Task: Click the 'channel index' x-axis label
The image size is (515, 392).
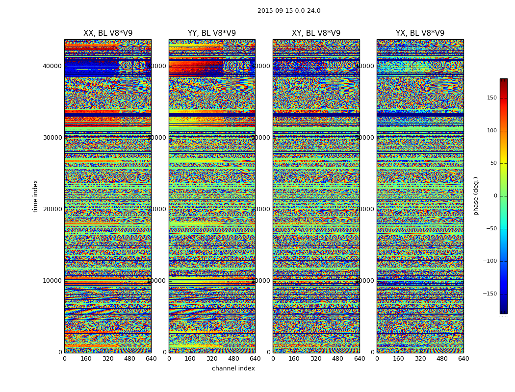Action: tap(233, 368)
